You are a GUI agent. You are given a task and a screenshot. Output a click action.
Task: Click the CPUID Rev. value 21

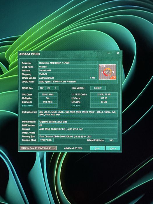[x=49, y=88]
